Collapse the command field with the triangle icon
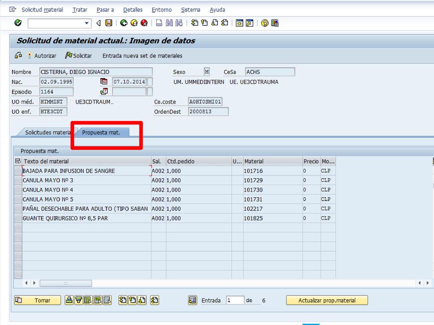 tap(98, 23)
